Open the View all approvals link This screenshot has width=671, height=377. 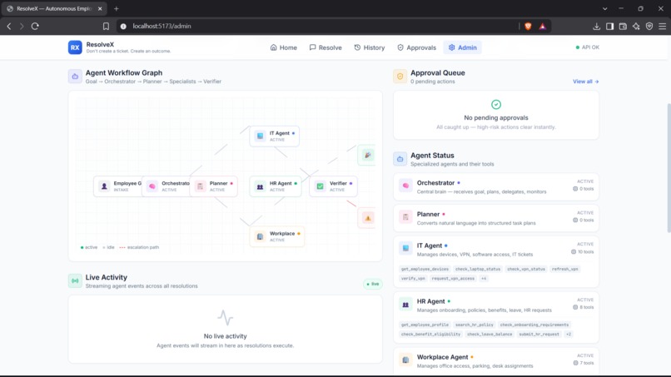pyautogui.click(x=585, y=82)
